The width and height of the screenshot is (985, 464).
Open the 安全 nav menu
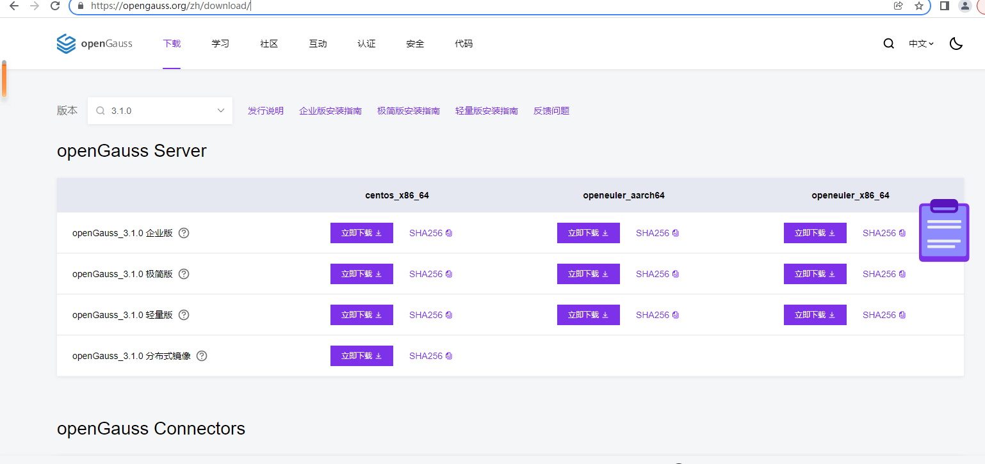coord(415,44)
